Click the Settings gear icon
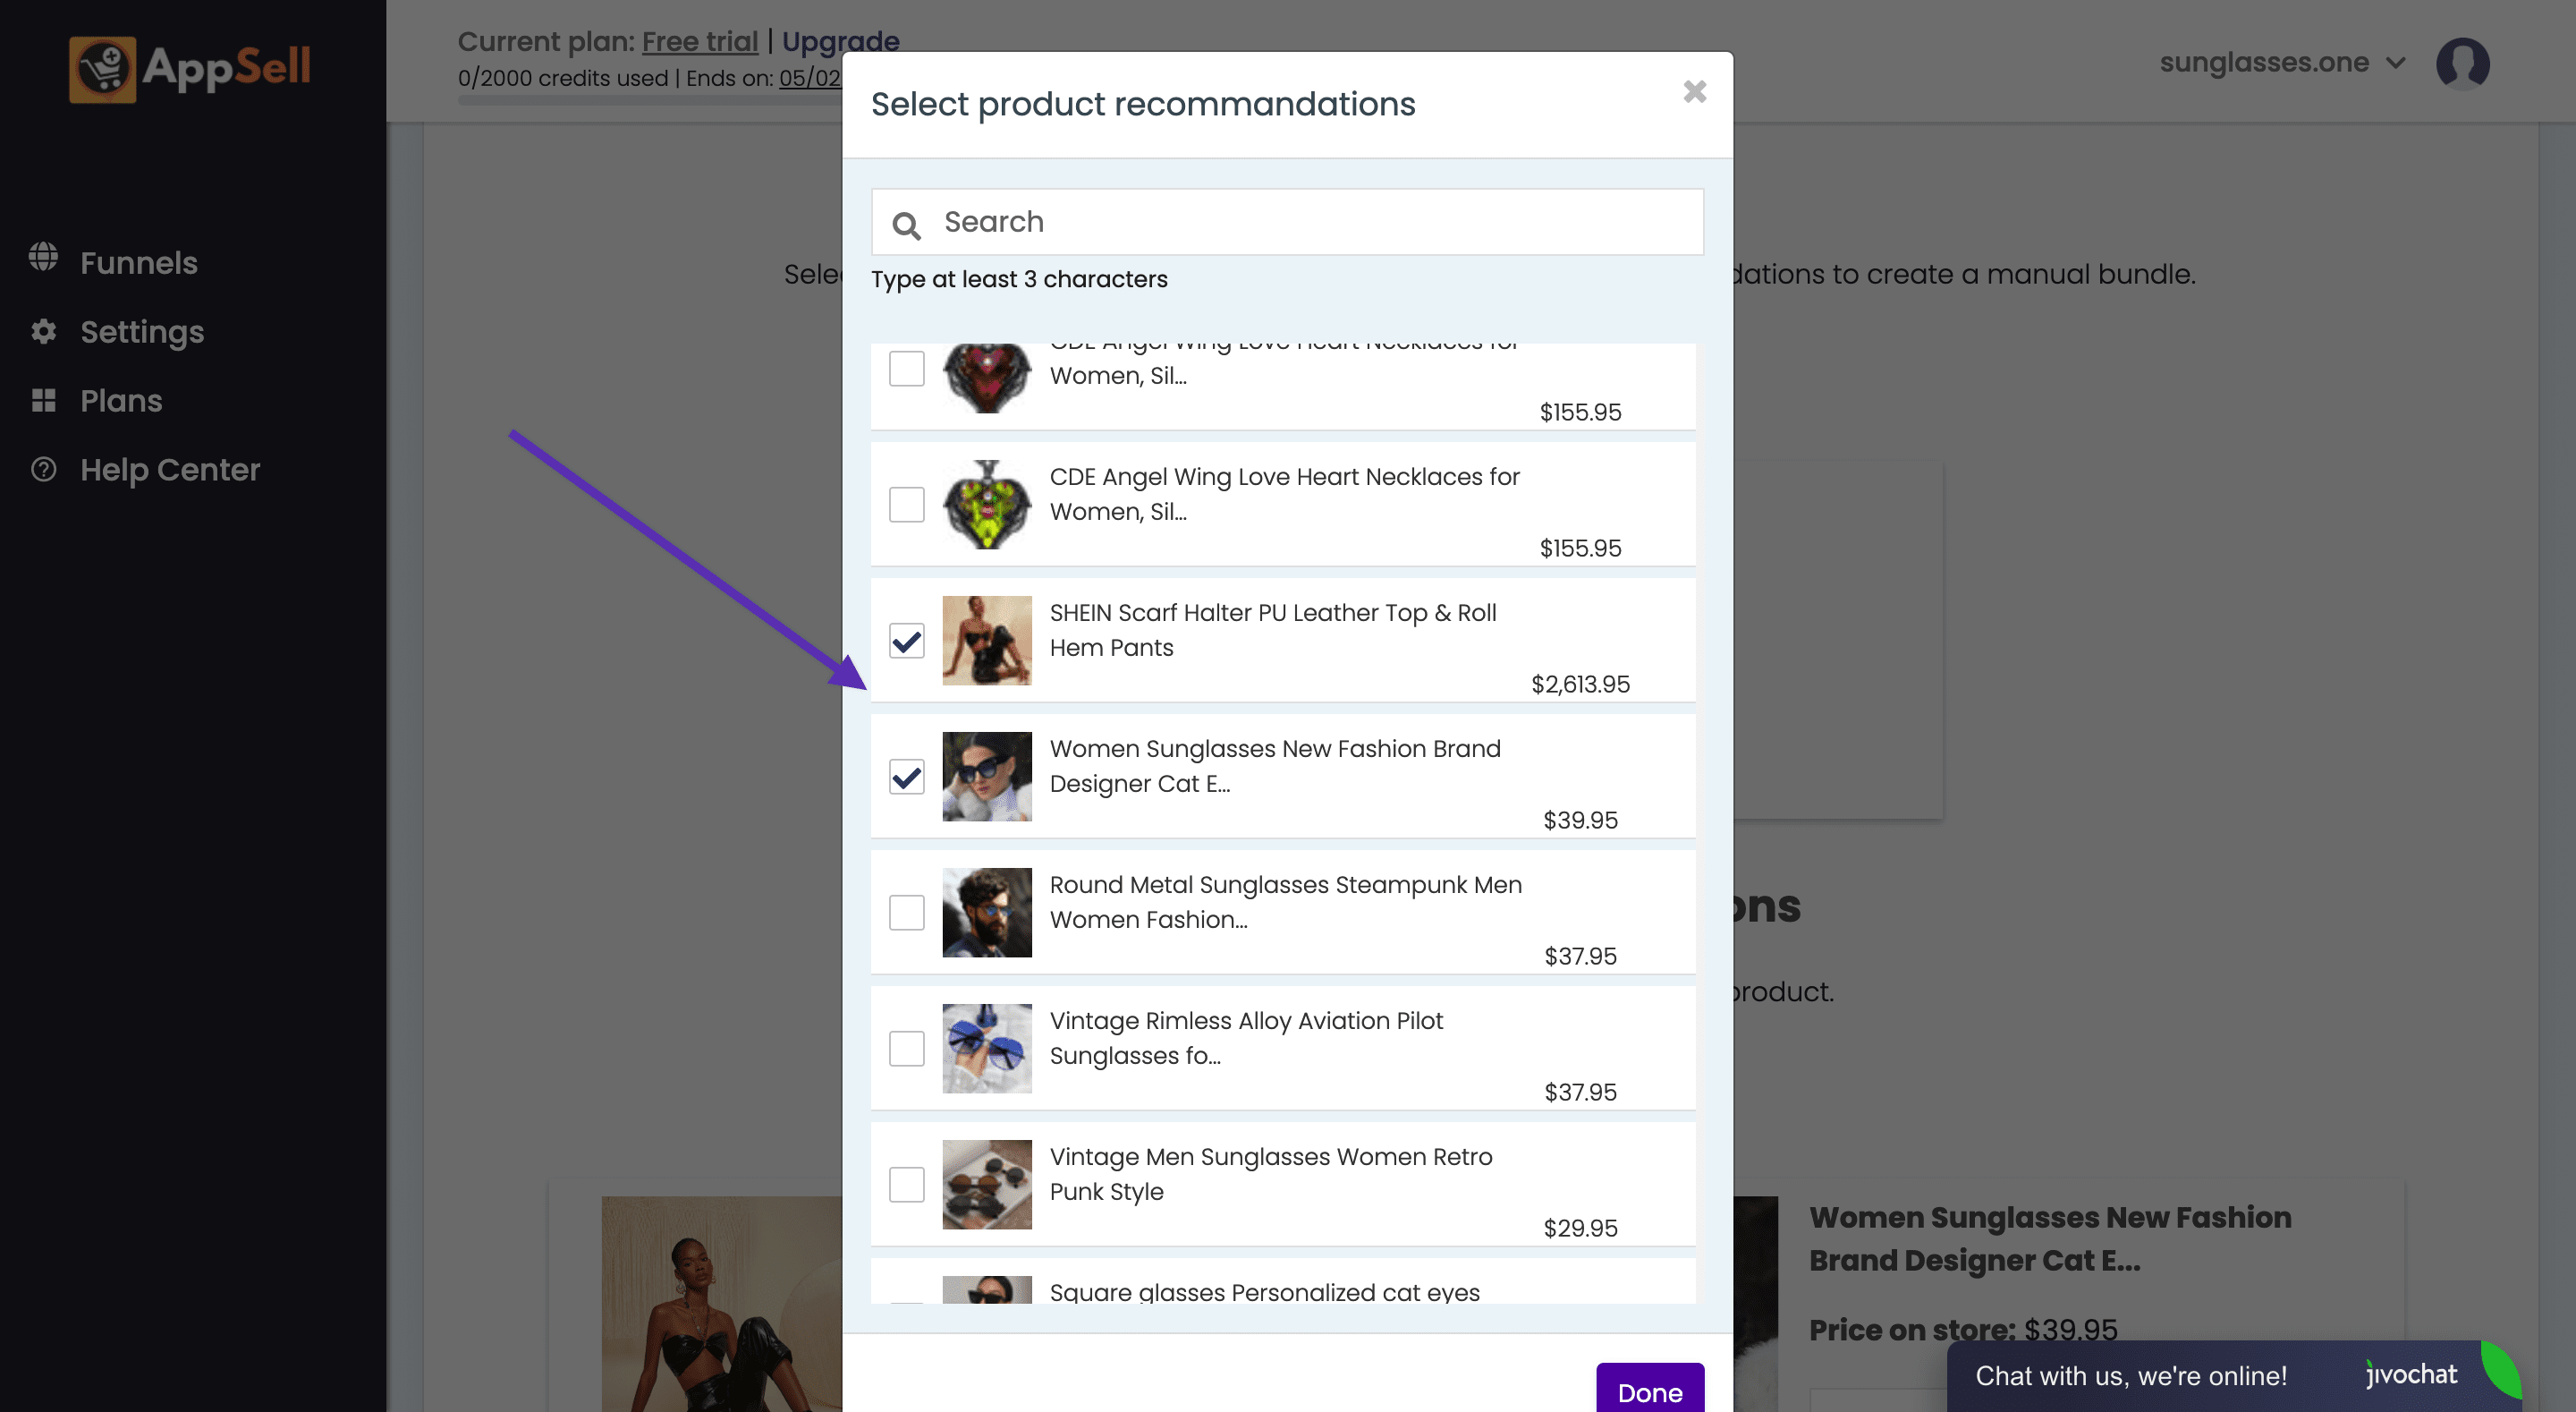Screen dimensions: 2576x1412 (43, 331)
